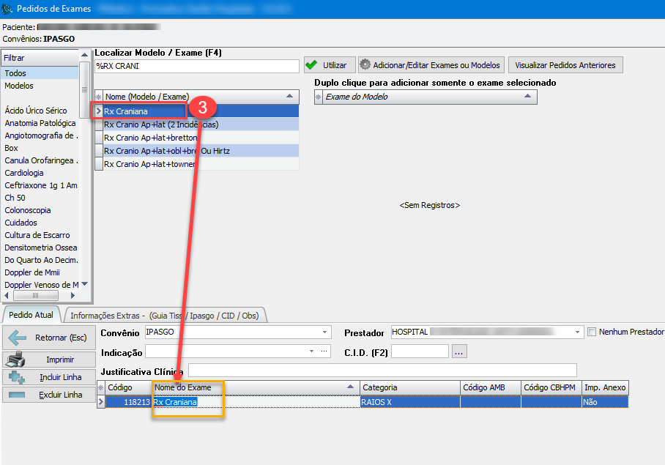Click Visualizar Pedidos Anteriores button

[565, 65]
